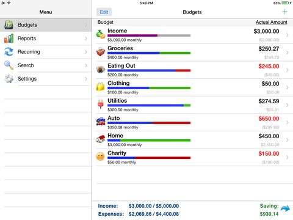
Task: Click the red $150.00 Charity amount
Action: coord(269,154)
